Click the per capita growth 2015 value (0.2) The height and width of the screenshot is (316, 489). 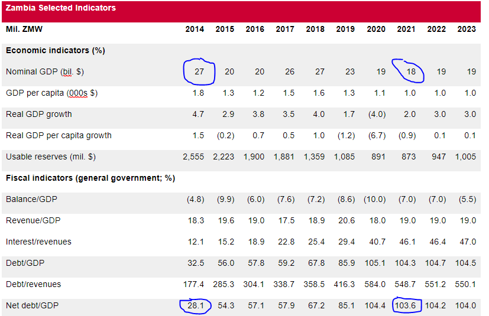(x=226, y=136)
